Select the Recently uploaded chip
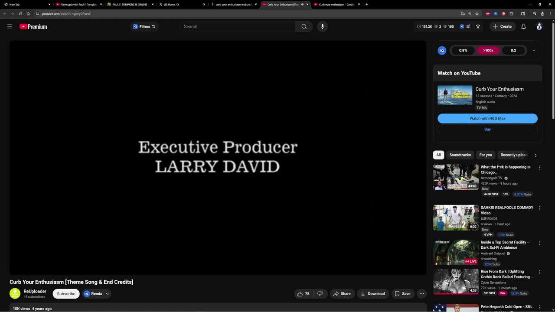Viewport: 555px width, 312px height. click(x=514, y=155)
